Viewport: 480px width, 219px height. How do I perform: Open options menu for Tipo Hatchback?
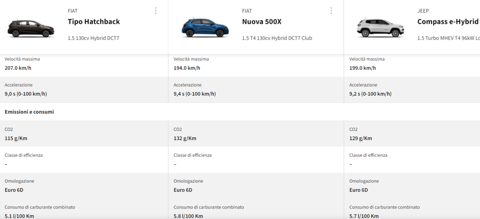click(156, 10)
